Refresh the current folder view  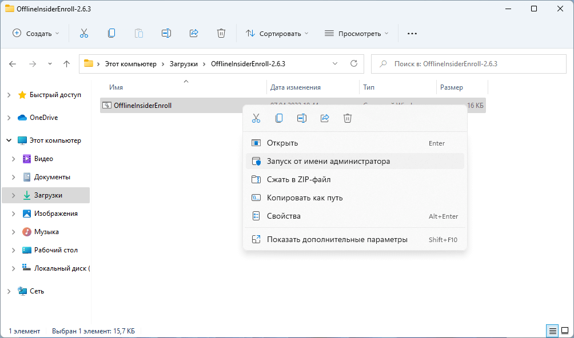click(x=354, y=63)
